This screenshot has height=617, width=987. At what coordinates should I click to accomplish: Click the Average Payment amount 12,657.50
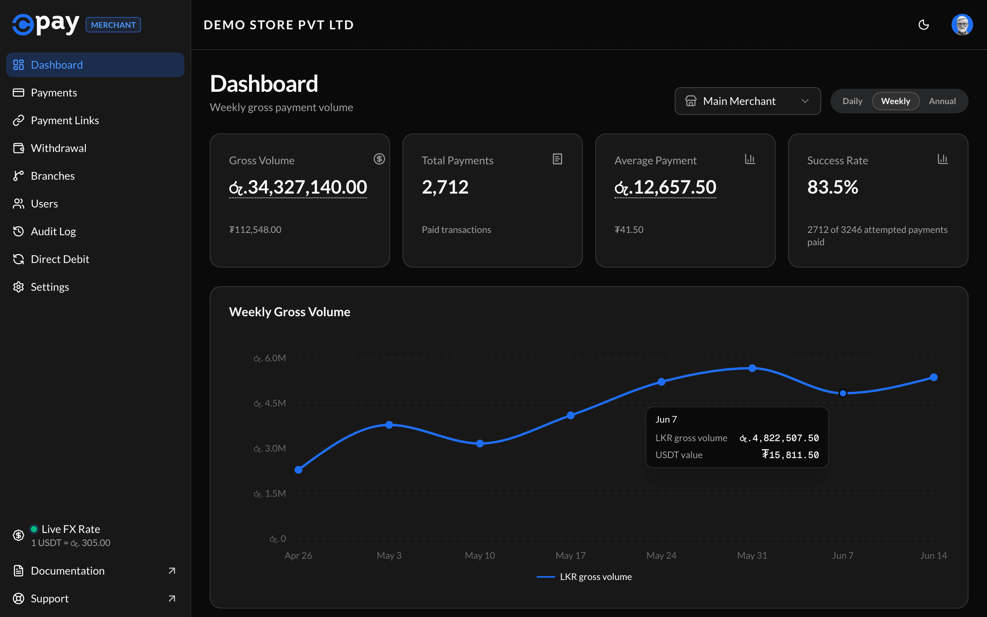[x=665, y=187]
